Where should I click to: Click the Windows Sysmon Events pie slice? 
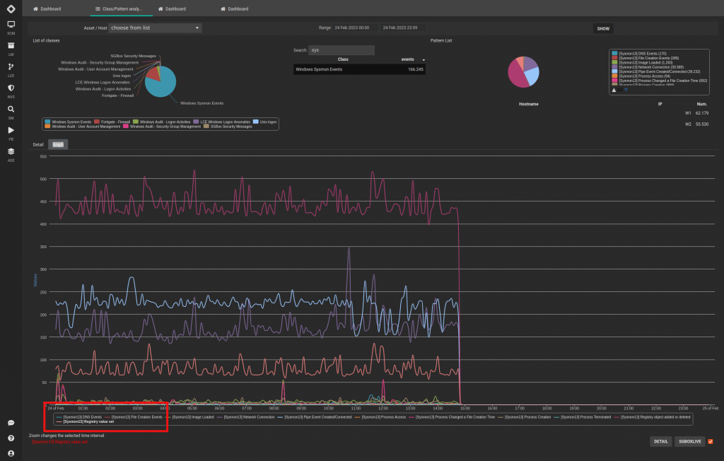(162, 86)
